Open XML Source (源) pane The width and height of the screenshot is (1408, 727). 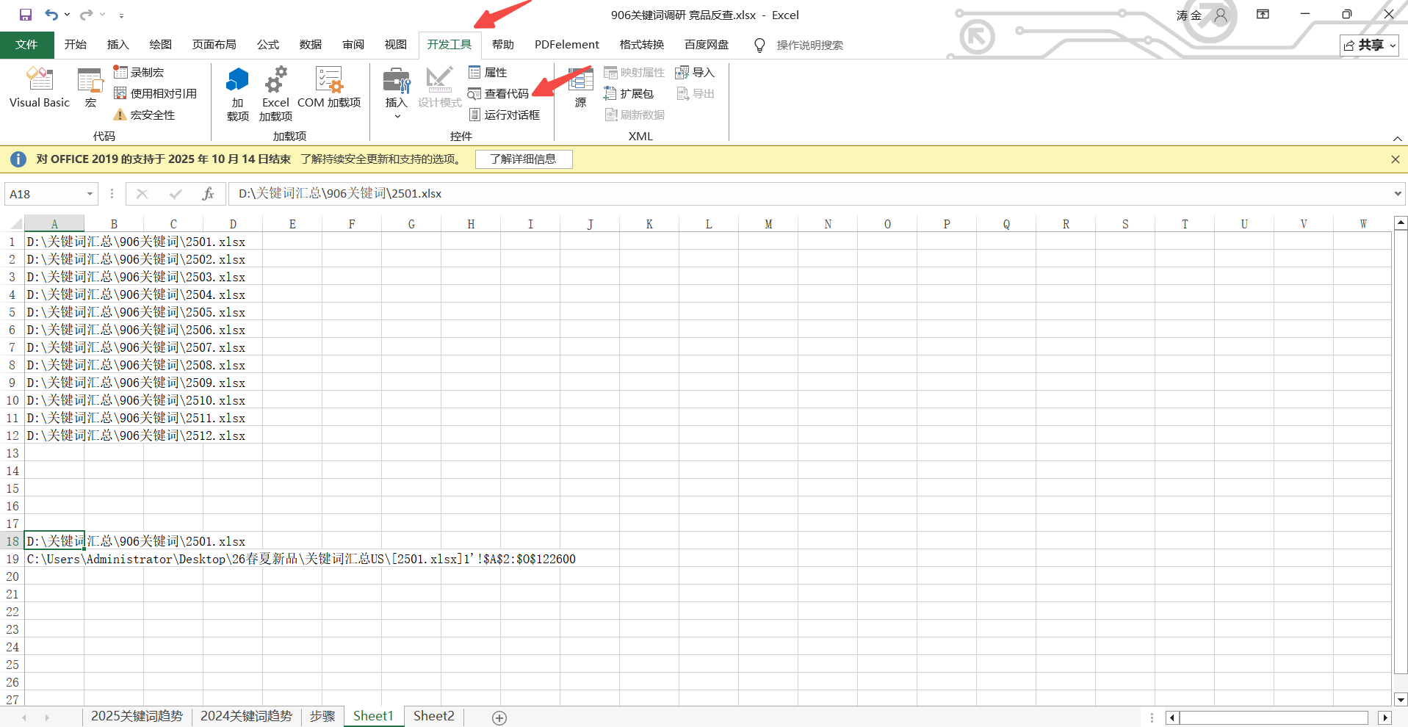pos(580,88)
